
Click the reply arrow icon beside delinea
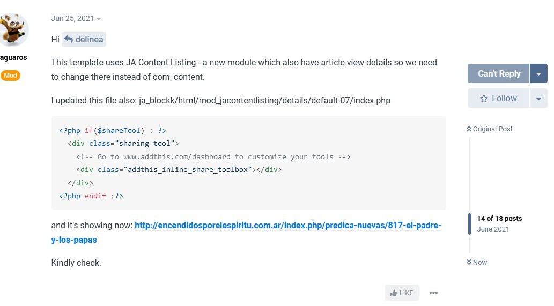69,39
